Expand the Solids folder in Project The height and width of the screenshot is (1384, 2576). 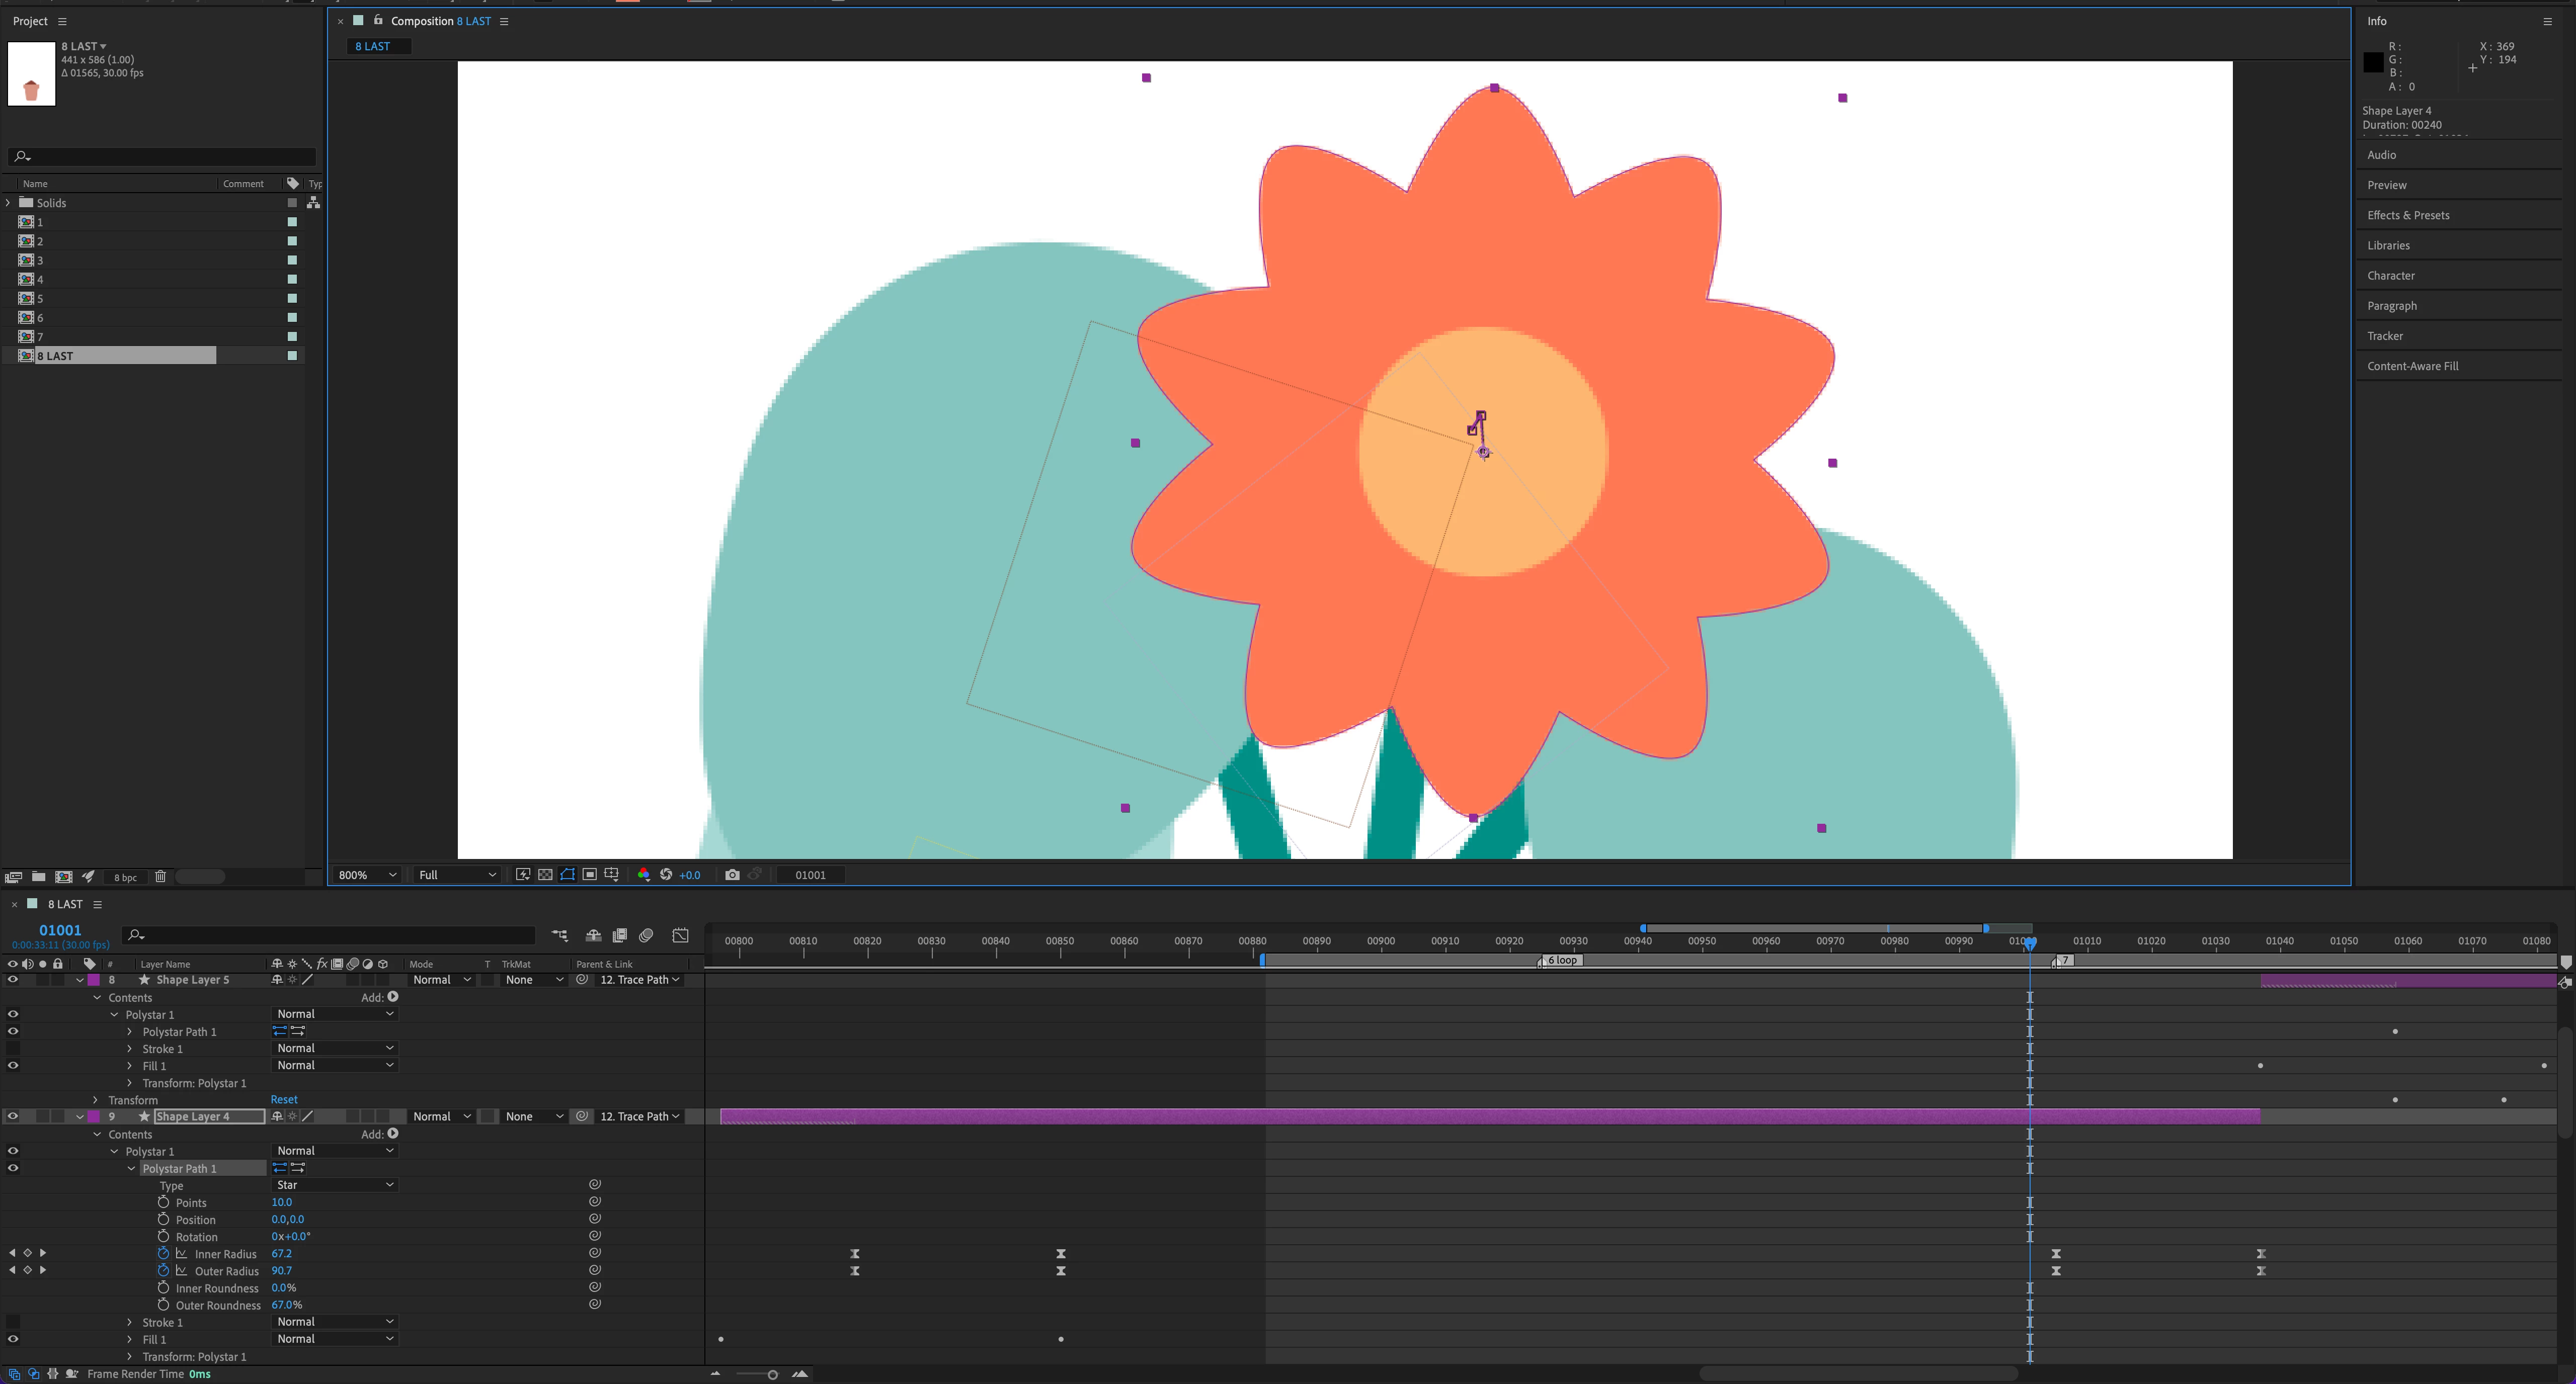coord(9,203)
